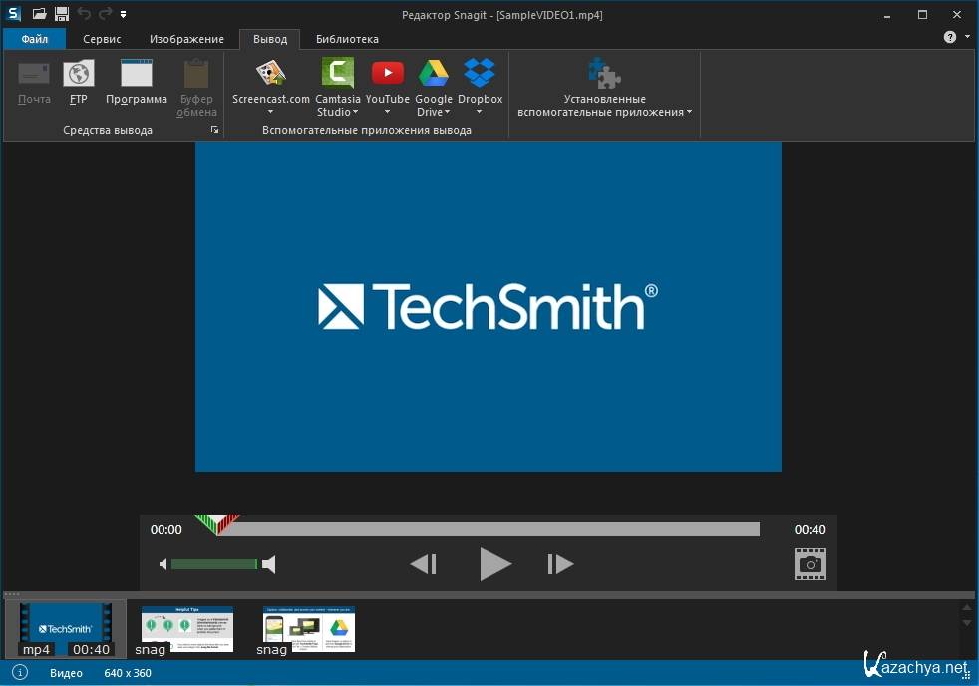Step forward one frame
The height and width of the screenshot is (686, 979).
(x=560, y=564)
